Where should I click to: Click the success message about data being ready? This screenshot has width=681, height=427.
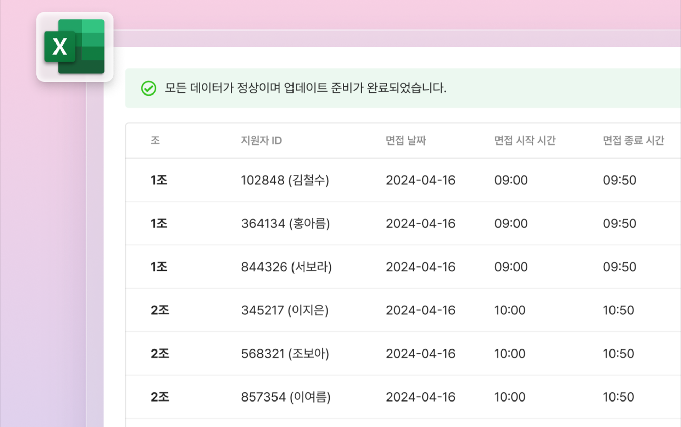click(x=305, y=88)
